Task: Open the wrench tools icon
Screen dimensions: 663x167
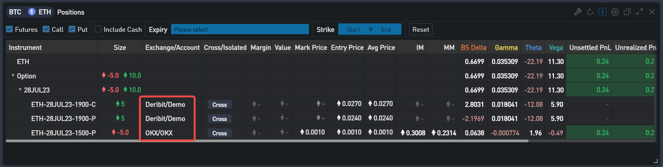Action: coord(577,12)
